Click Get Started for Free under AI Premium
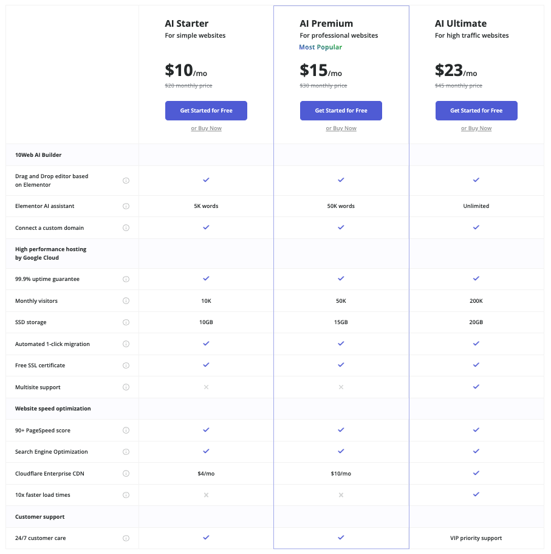The height and width of the screenshot is (554, 551). 341,111
